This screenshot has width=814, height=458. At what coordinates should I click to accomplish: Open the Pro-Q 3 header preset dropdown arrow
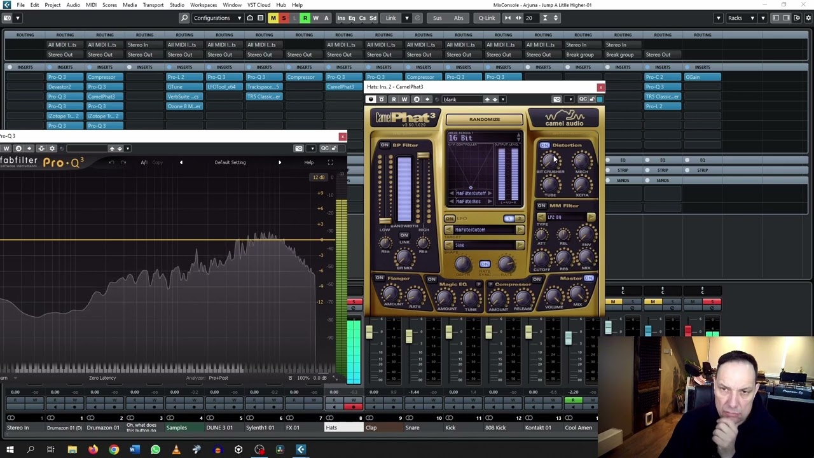tap(127, 148)
